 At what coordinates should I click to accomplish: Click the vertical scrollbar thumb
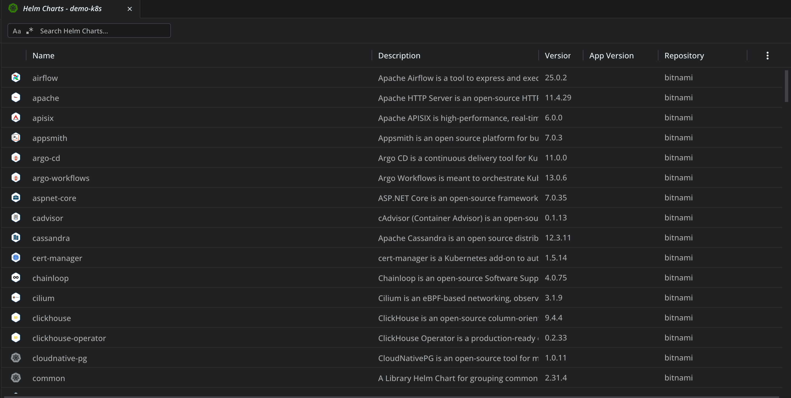786,86
